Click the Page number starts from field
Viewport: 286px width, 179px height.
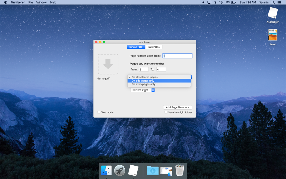tap(177, 56)
